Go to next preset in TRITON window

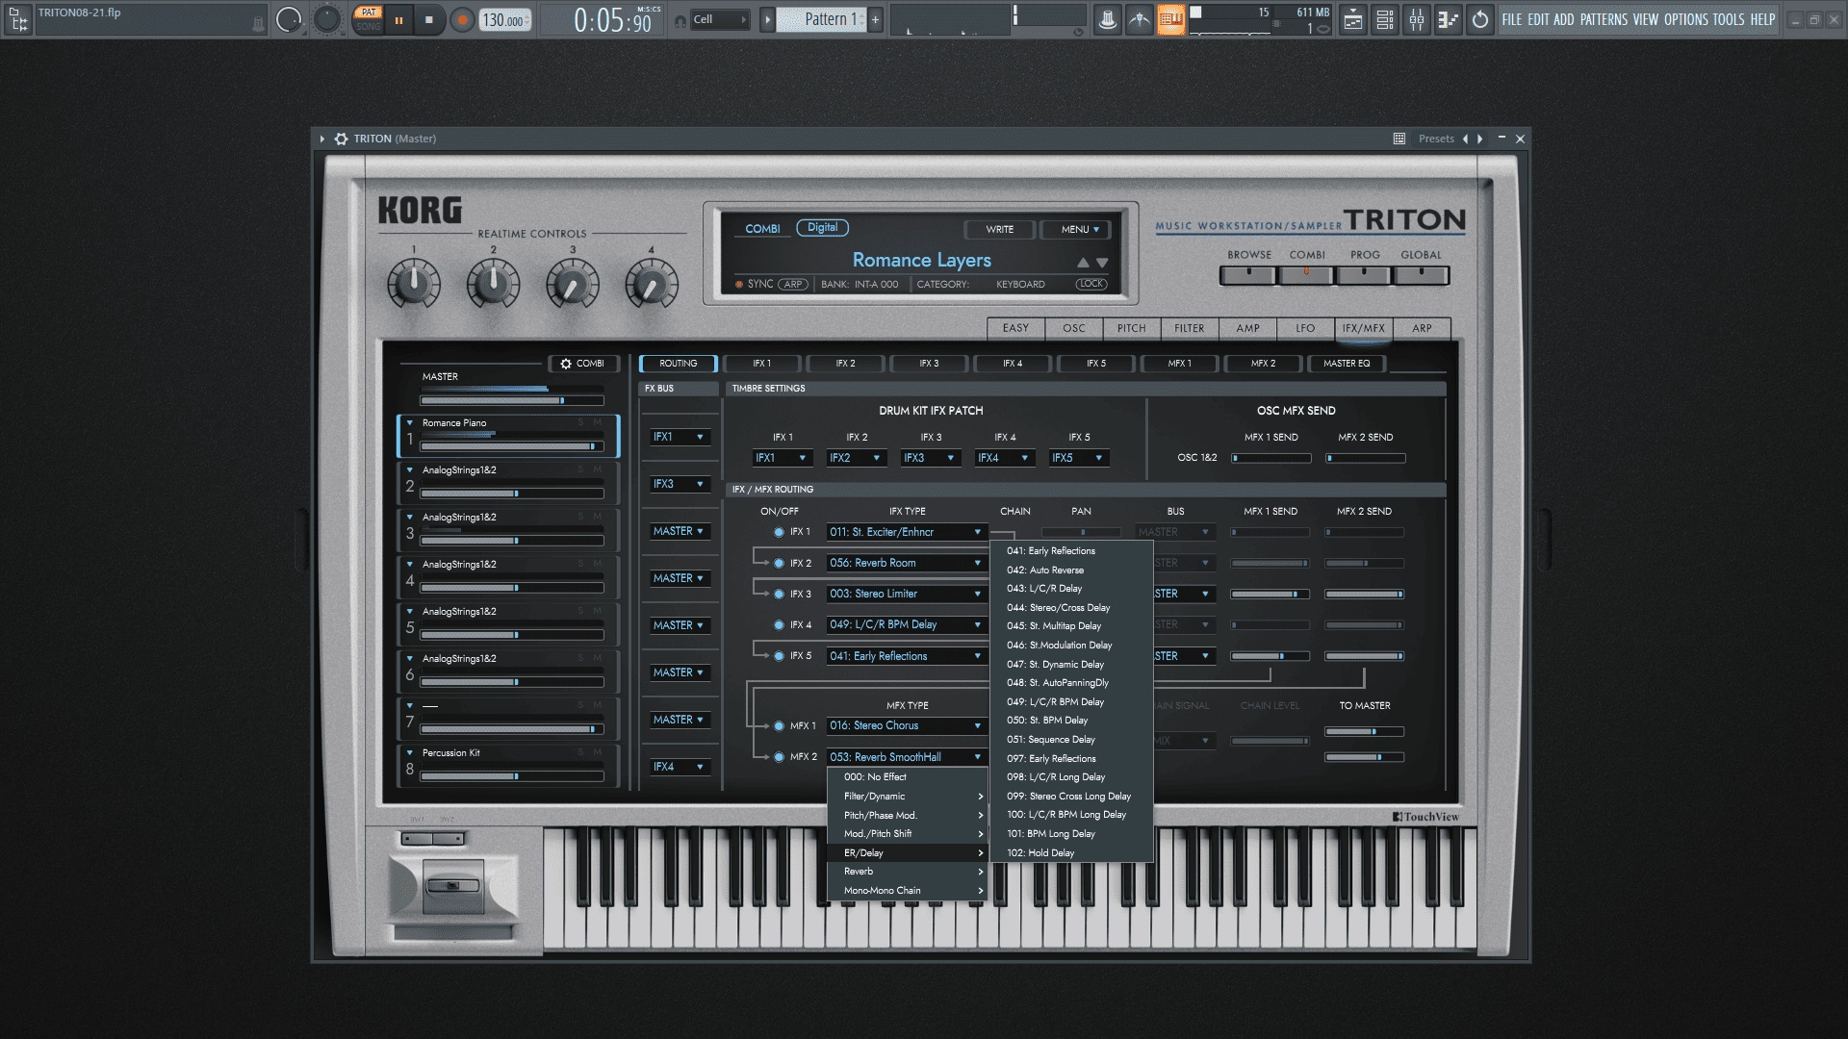tap(1480, 139)
